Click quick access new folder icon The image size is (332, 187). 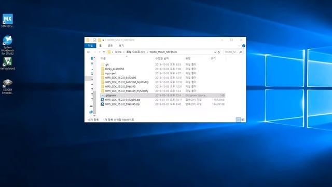pos(99,40)
